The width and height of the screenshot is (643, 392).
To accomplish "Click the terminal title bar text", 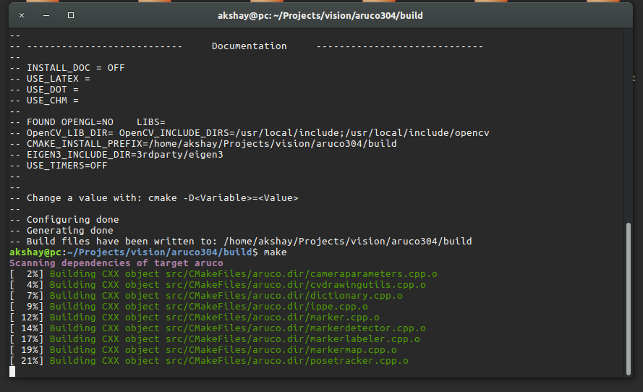I will point(320,16).
